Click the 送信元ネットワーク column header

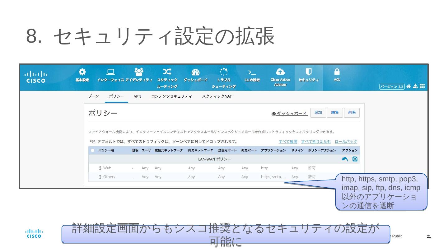[169, 151]
